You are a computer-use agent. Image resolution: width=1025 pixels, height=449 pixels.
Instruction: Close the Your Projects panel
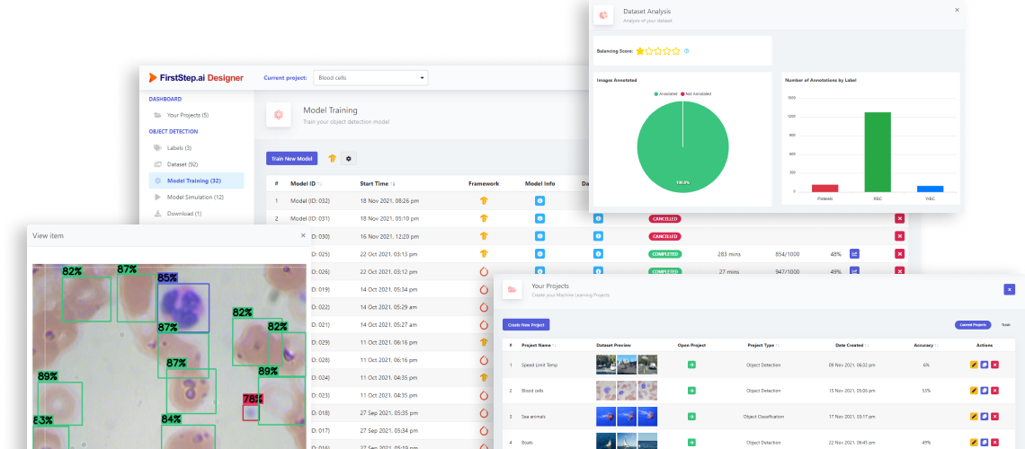click(1010, 289)
